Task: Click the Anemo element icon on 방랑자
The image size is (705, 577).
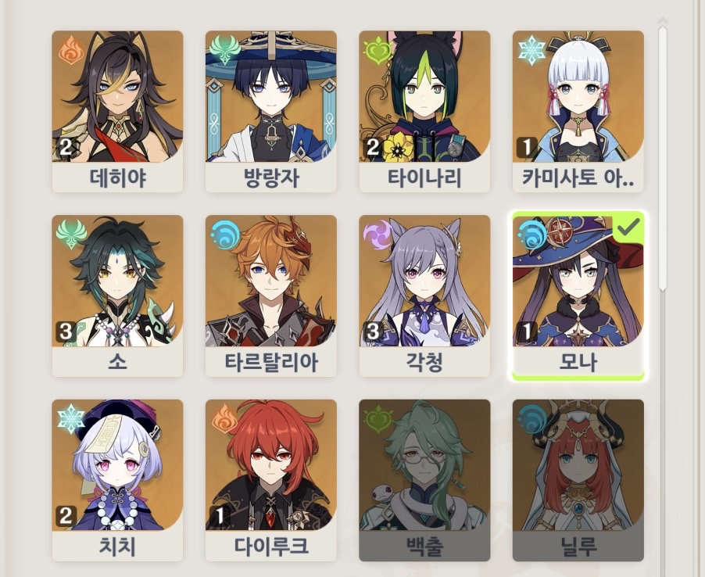Action: [x=225, y=50]
